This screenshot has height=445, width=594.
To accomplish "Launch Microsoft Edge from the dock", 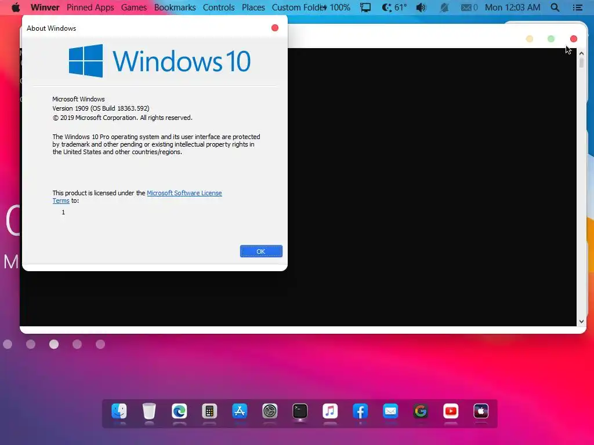I will (179, 411).
